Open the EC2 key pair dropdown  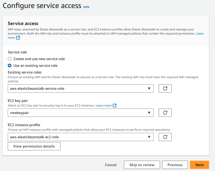[81, 113]
